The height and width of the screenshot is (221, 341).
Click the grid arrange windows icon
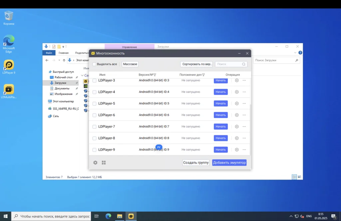tap(104, 163)
